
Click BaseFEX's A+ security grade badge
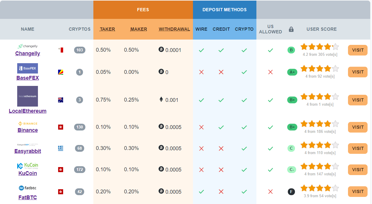(292, 72)
